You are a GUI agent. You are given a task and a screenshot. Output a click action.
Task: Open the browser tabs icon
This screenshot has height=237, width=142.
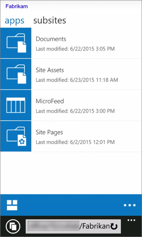13,226
